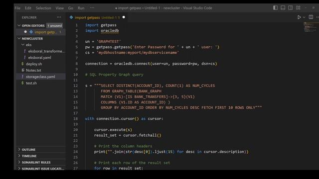
Task: Collapse the eks folder
Action: [23, 45]
